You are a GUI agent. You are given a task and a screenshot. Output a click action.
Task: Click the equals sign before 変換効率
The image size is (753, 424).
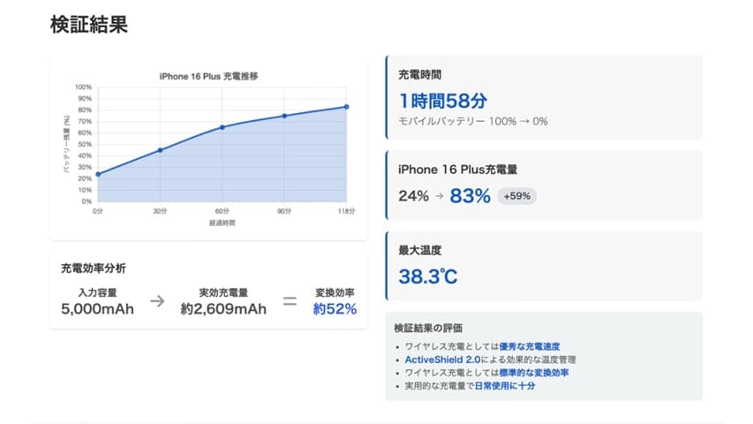pyautogui.click(x=290, y=301)
